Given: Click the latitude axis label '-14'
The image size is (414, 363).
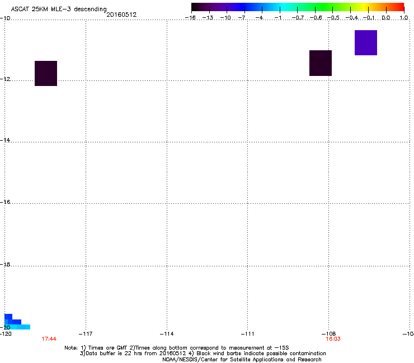Looking at the screenshot, I should (5, 140).
